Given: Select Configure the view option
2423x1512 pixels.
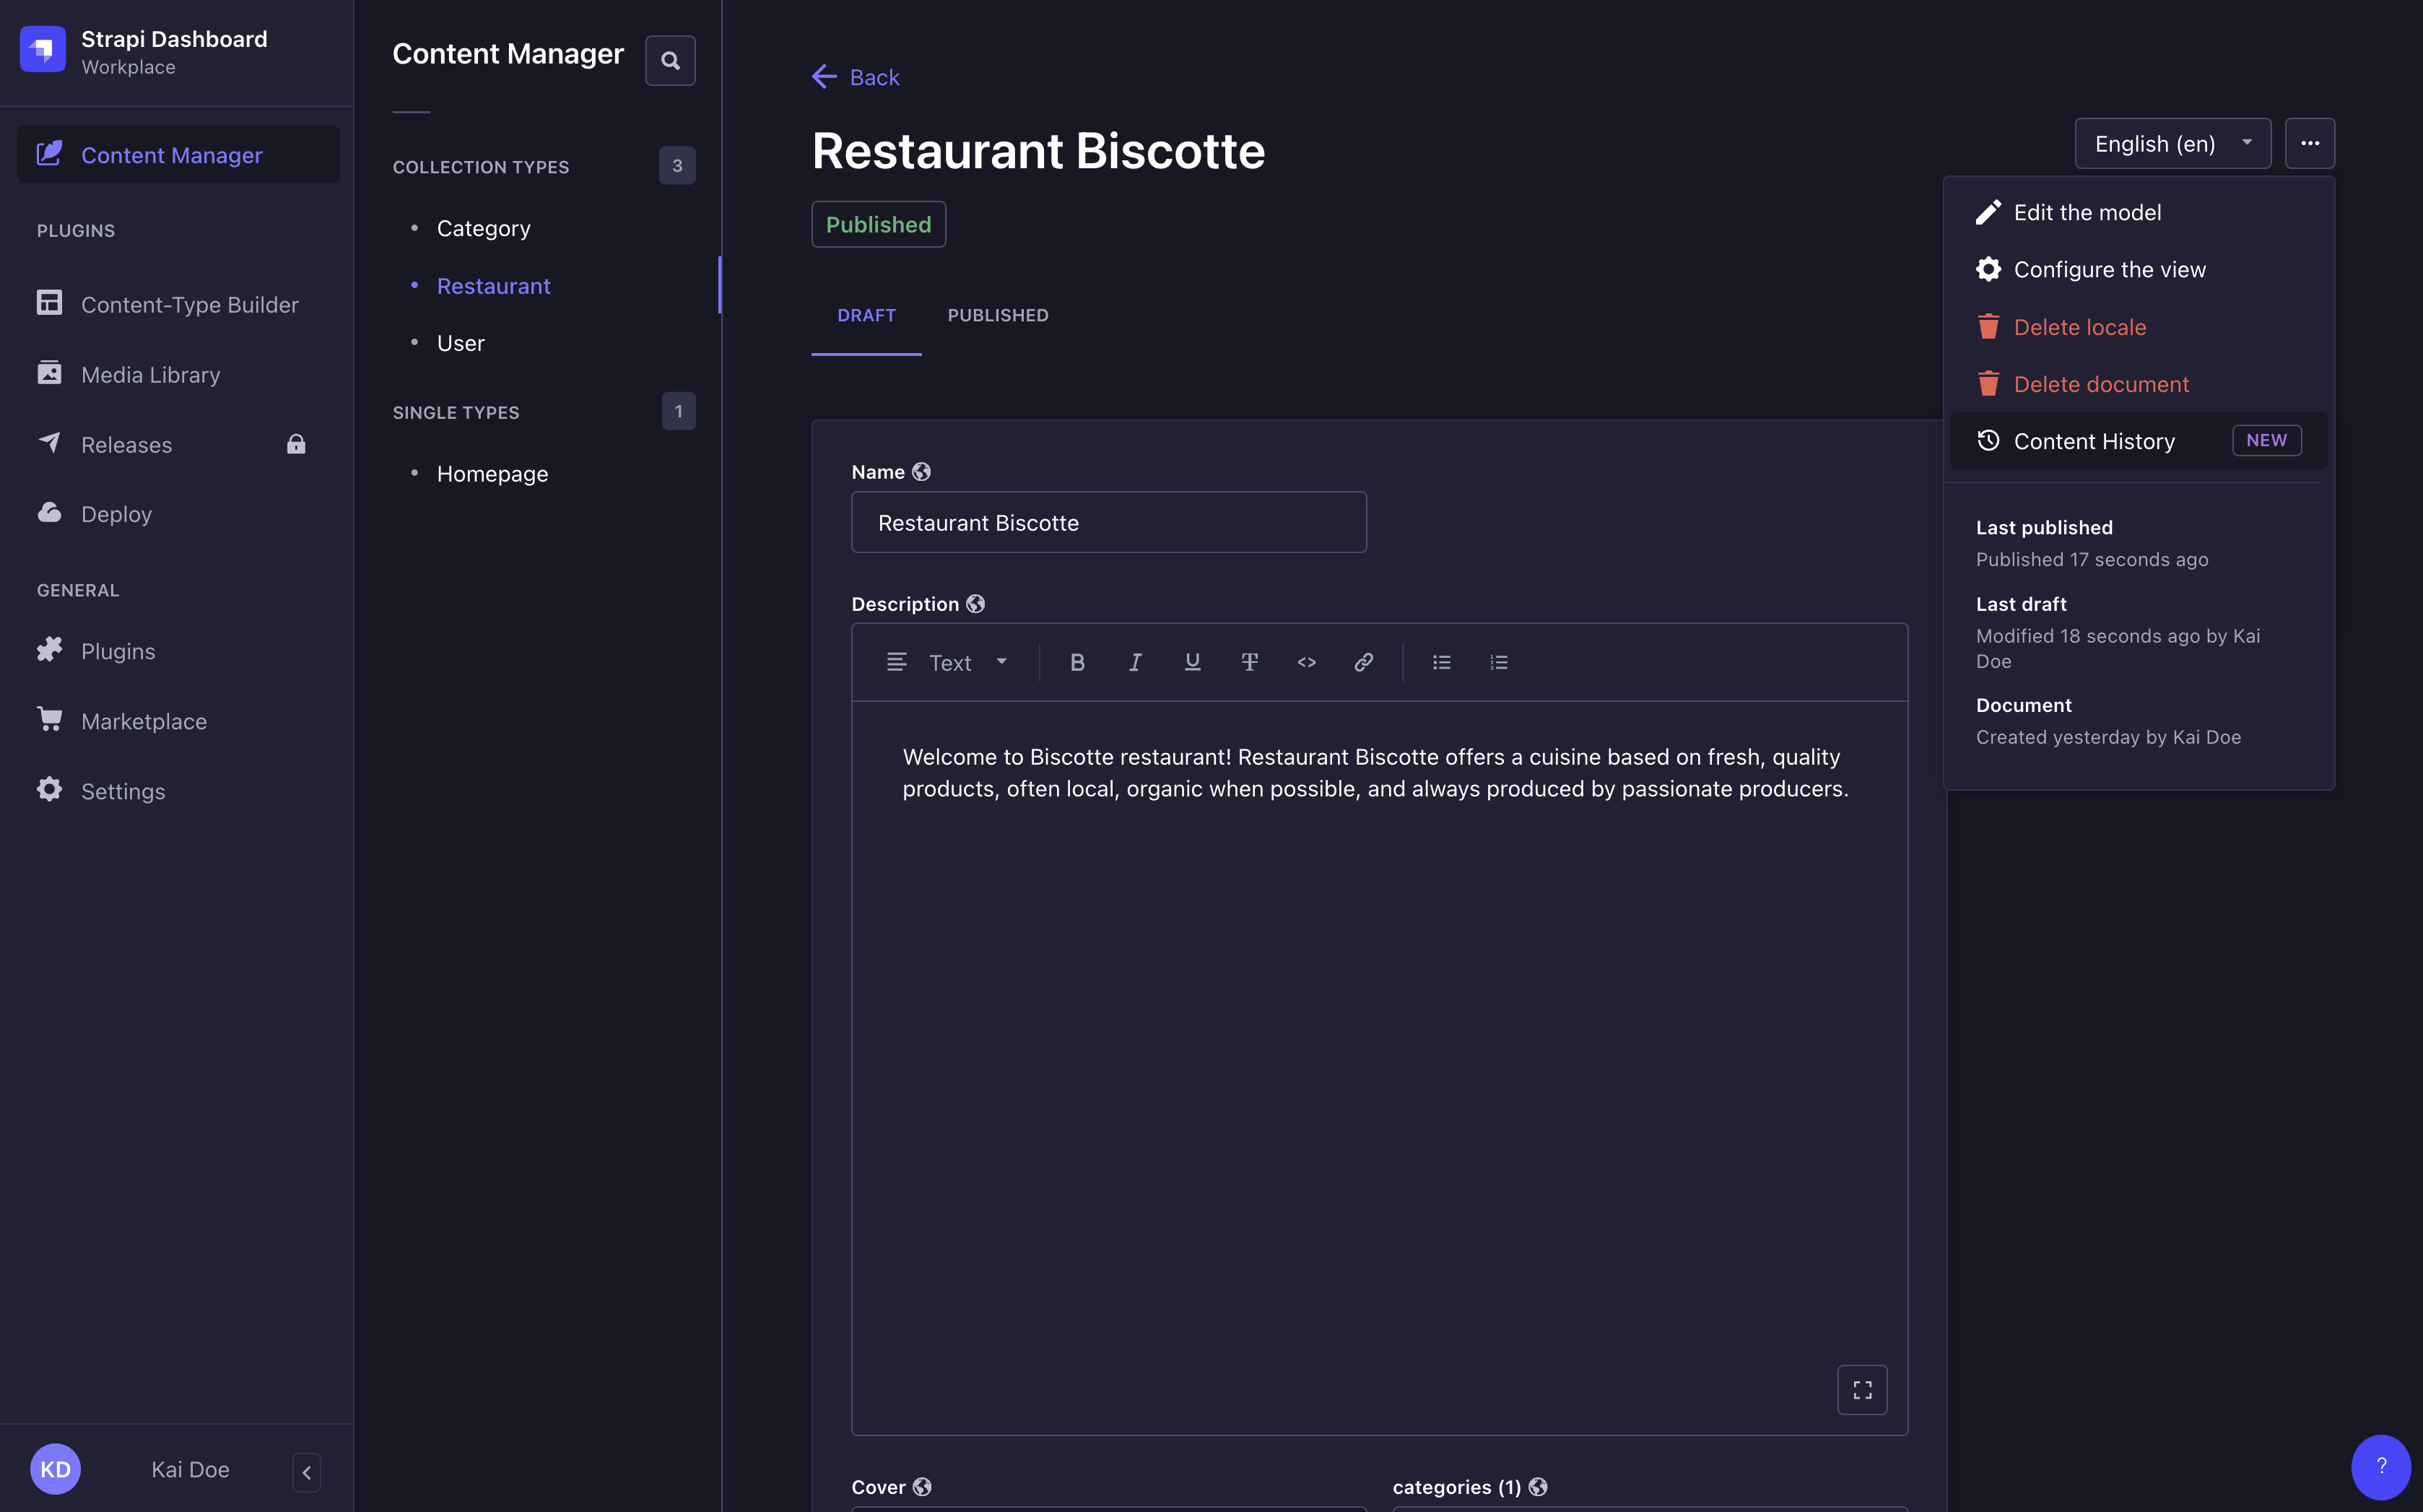Looking at the screenshot, I should [2110, 270].
